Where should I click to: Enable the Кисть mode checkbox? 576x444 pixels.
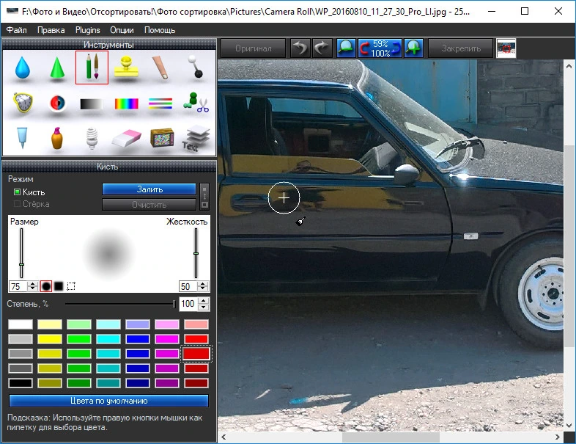click(x=17, y=192)
